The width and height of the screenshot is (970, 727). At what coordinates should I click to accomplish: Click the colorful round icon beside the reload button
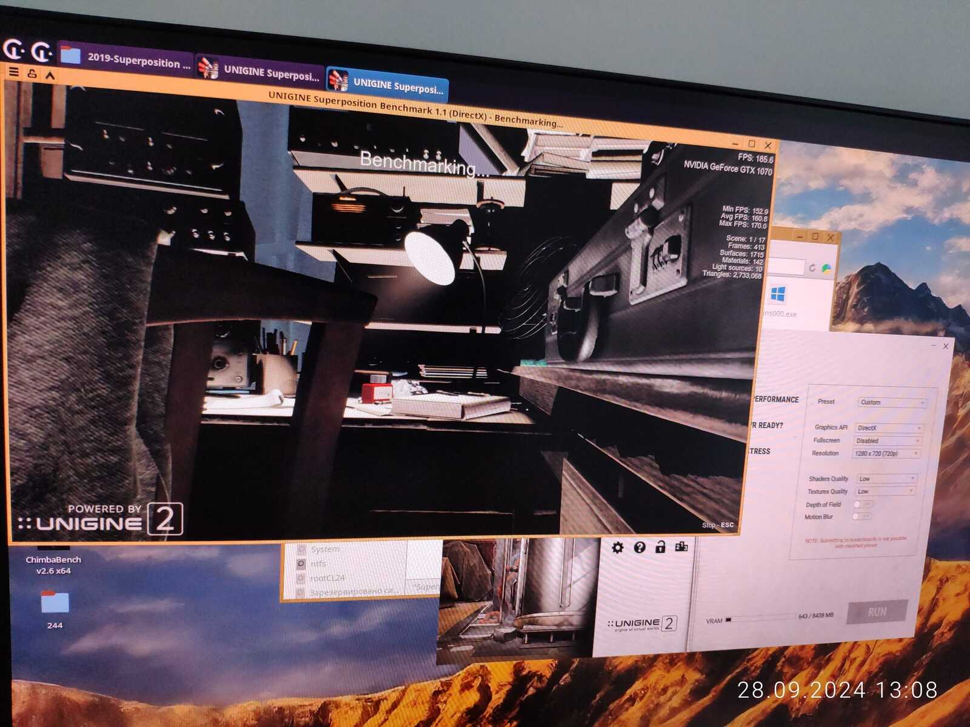point(826,268)
